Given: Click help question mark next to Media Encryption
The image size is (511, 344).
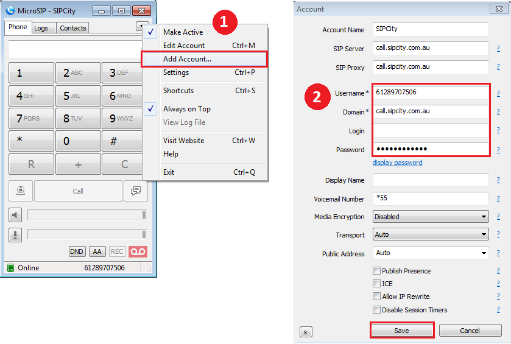Looking at the screenshot, I should [x=498, y=217].
